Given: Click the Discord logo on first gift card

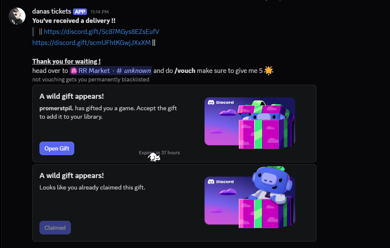Looking at the screenshot, I should tap(221, 103).
